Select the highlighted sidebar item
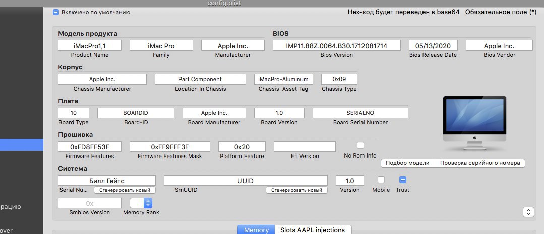The image size is (544, 234). pos(22,145)
